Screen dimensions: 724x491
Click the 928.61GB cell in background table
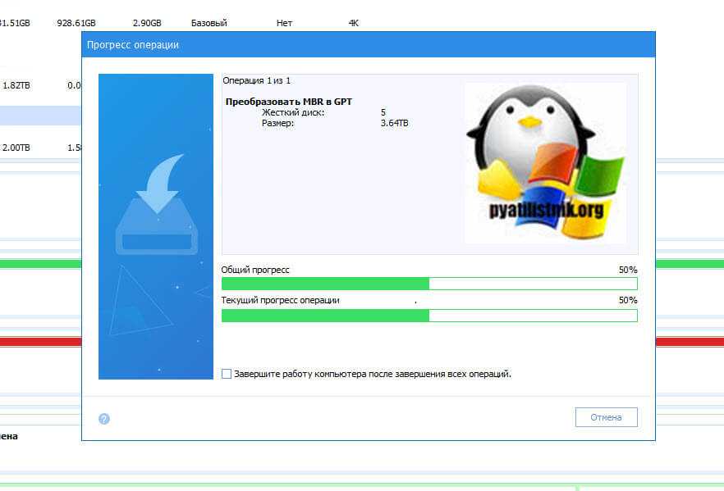point(76,23)
